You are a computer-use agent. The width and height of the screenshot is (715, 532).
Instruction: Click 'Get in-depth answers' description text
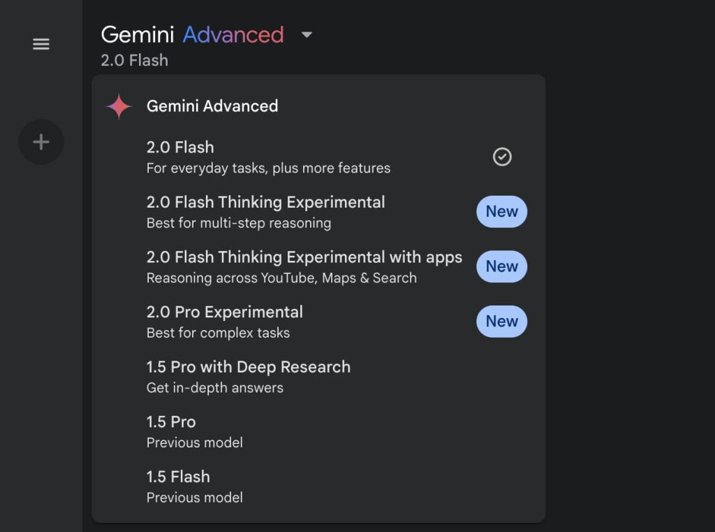tap(215, 387)
